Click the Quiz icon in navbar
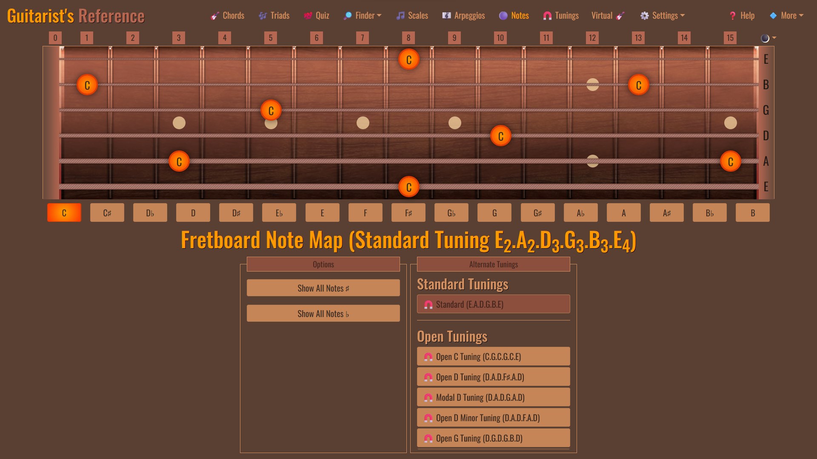The height and width of the screenshot is (459, 817). 308,16
